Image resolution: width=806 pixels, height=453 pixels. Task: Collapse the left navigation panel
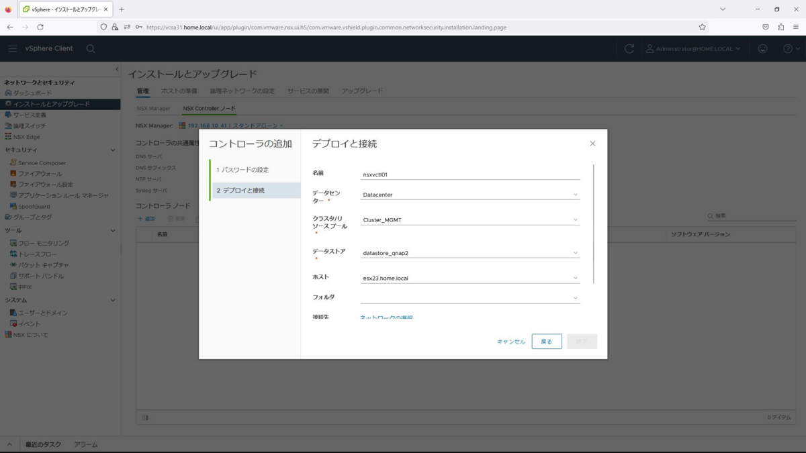point(117,69)
